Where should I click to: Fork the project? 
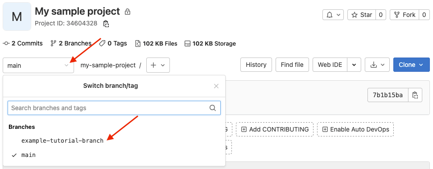(404, 15)
